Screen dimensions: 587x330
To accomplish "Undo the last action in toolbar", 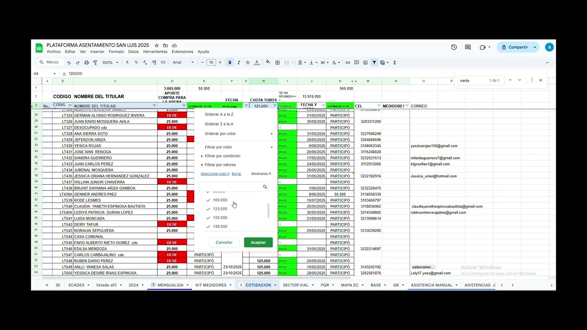I will pyautogui.click(x=69, y=62).
